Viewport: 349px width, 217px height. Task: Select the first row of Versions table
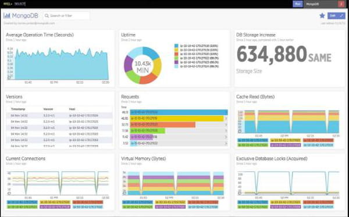pos(59,116)
